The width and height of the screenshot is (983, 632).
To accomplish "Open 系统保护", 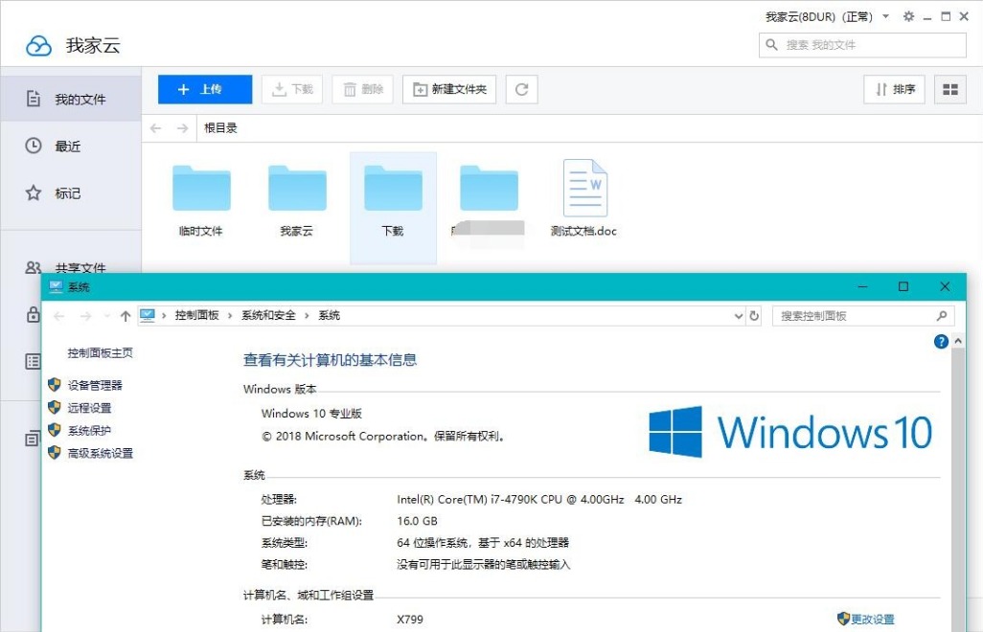I will pos(90,431).
